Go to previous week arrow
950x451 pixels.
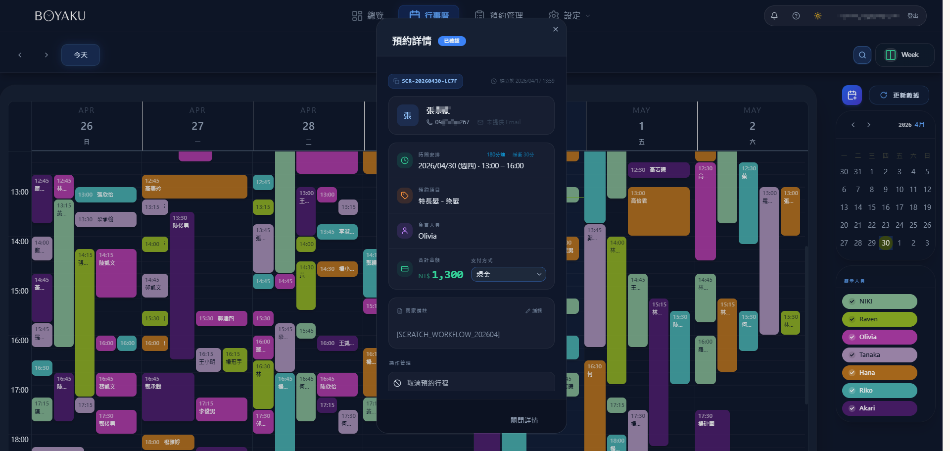(x=20, y=55)
